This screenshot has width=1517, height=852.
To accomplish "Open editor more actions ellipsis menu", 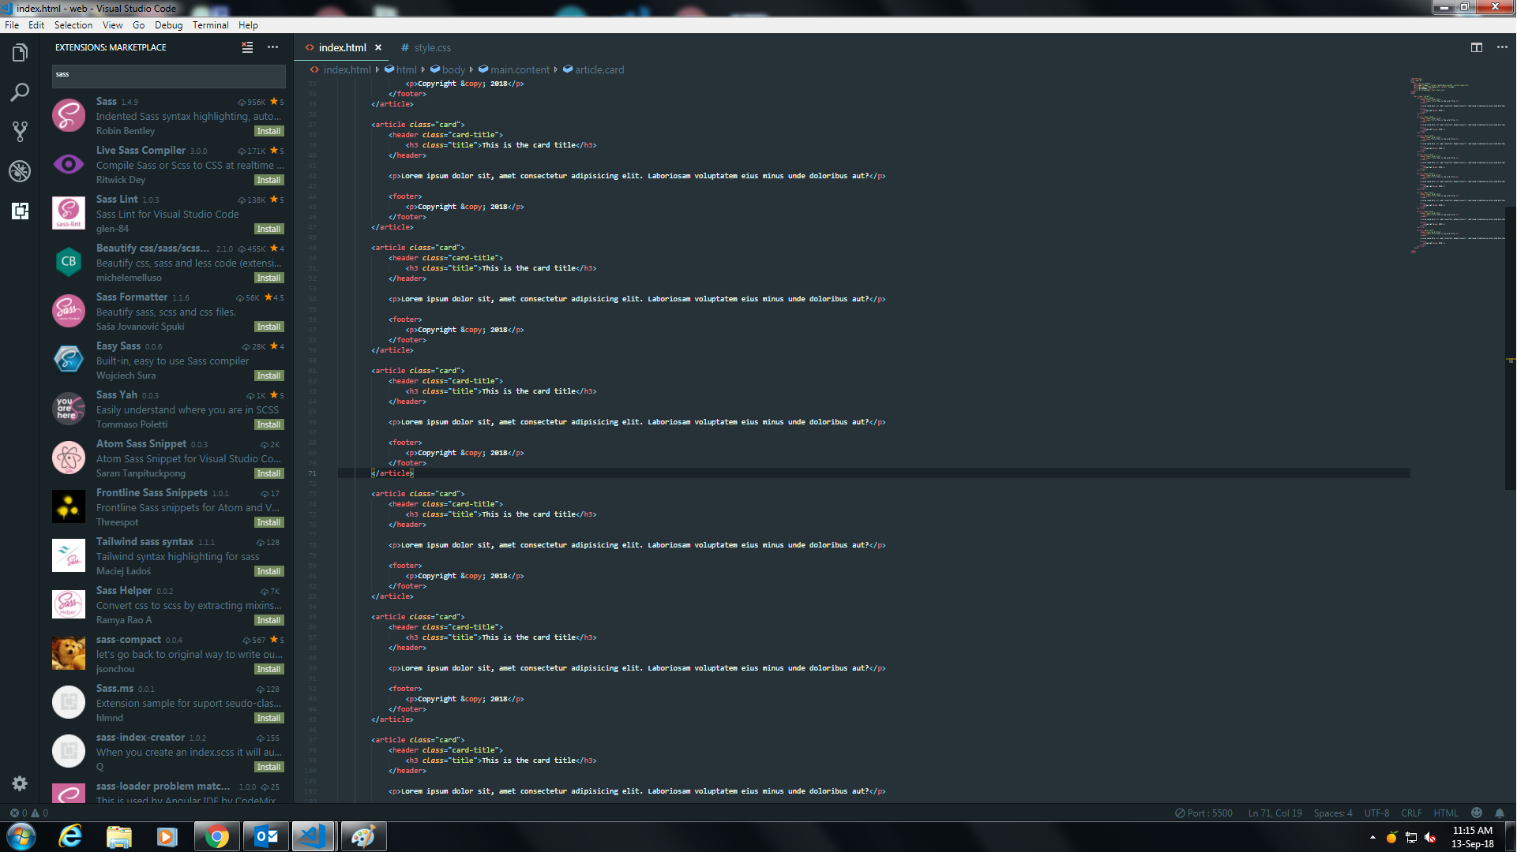I will pyautogui.click(x=1501, y=47).
